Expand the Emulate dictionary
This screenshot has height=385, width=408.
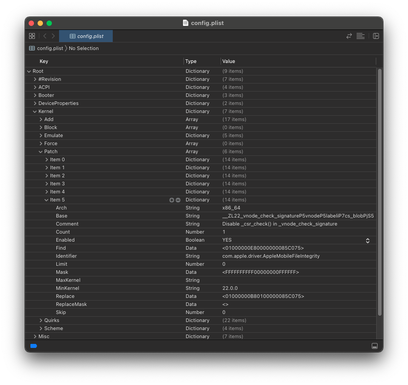pos(41,136)
